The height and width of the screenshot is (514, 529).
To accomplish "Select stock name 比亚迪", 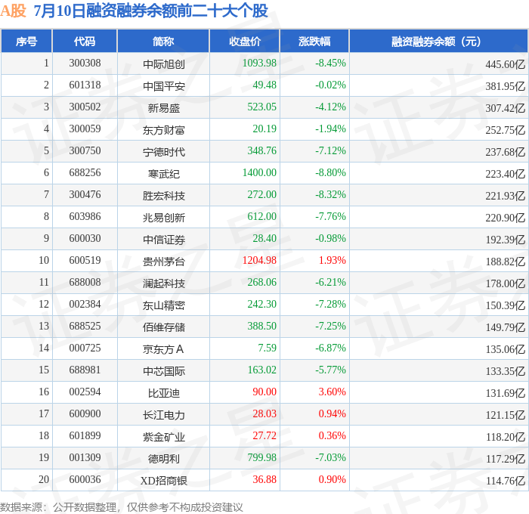I will click(x=164, y=393).
